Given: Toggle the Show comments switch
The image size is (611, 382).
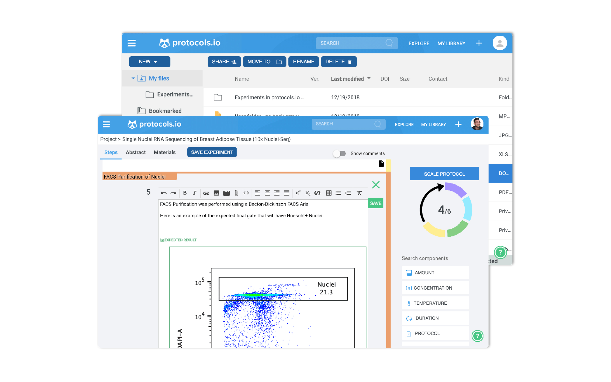Looking at the screenshot, I should tap(340, 153).
